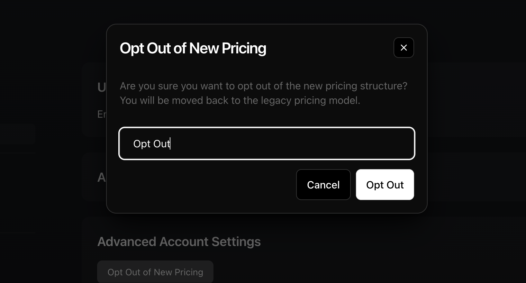Click the Cancel button
The image size is (526, 283).
point(323,185)
